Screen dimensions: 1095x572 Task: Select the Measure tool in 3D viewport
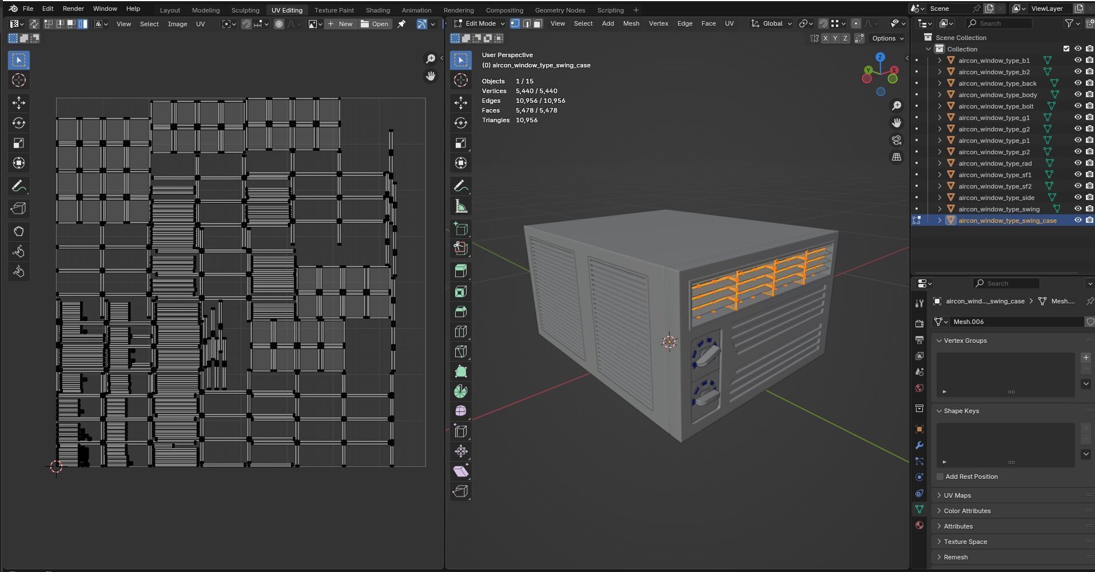[x=461, y=206]
